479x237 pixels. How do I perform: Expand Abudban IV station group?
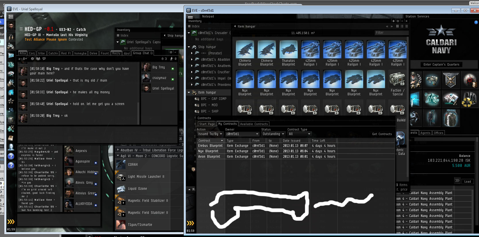pos(118,150)
